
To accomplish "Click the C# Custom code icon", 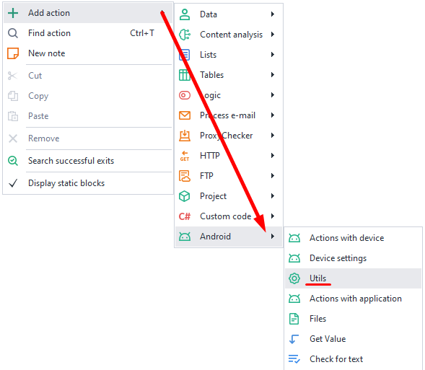I will tap(185, 216).
